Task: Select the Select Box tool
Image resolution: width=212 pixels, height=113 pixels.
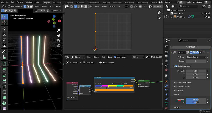Action: tap(5, 17)
